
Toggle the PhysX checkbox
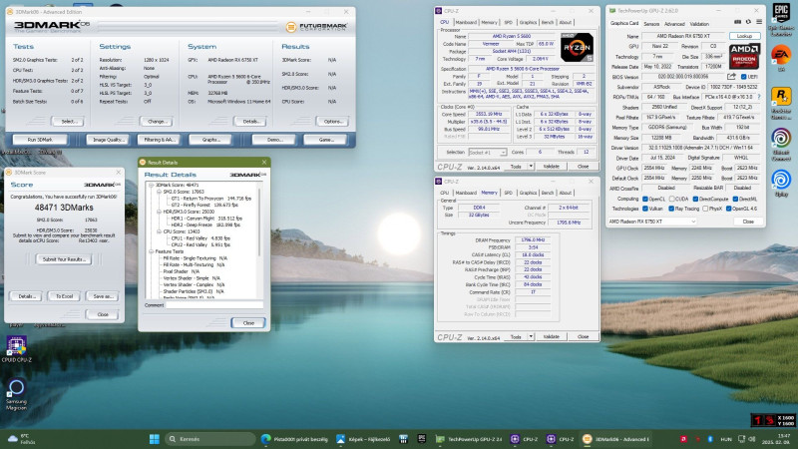pos(705,209)
